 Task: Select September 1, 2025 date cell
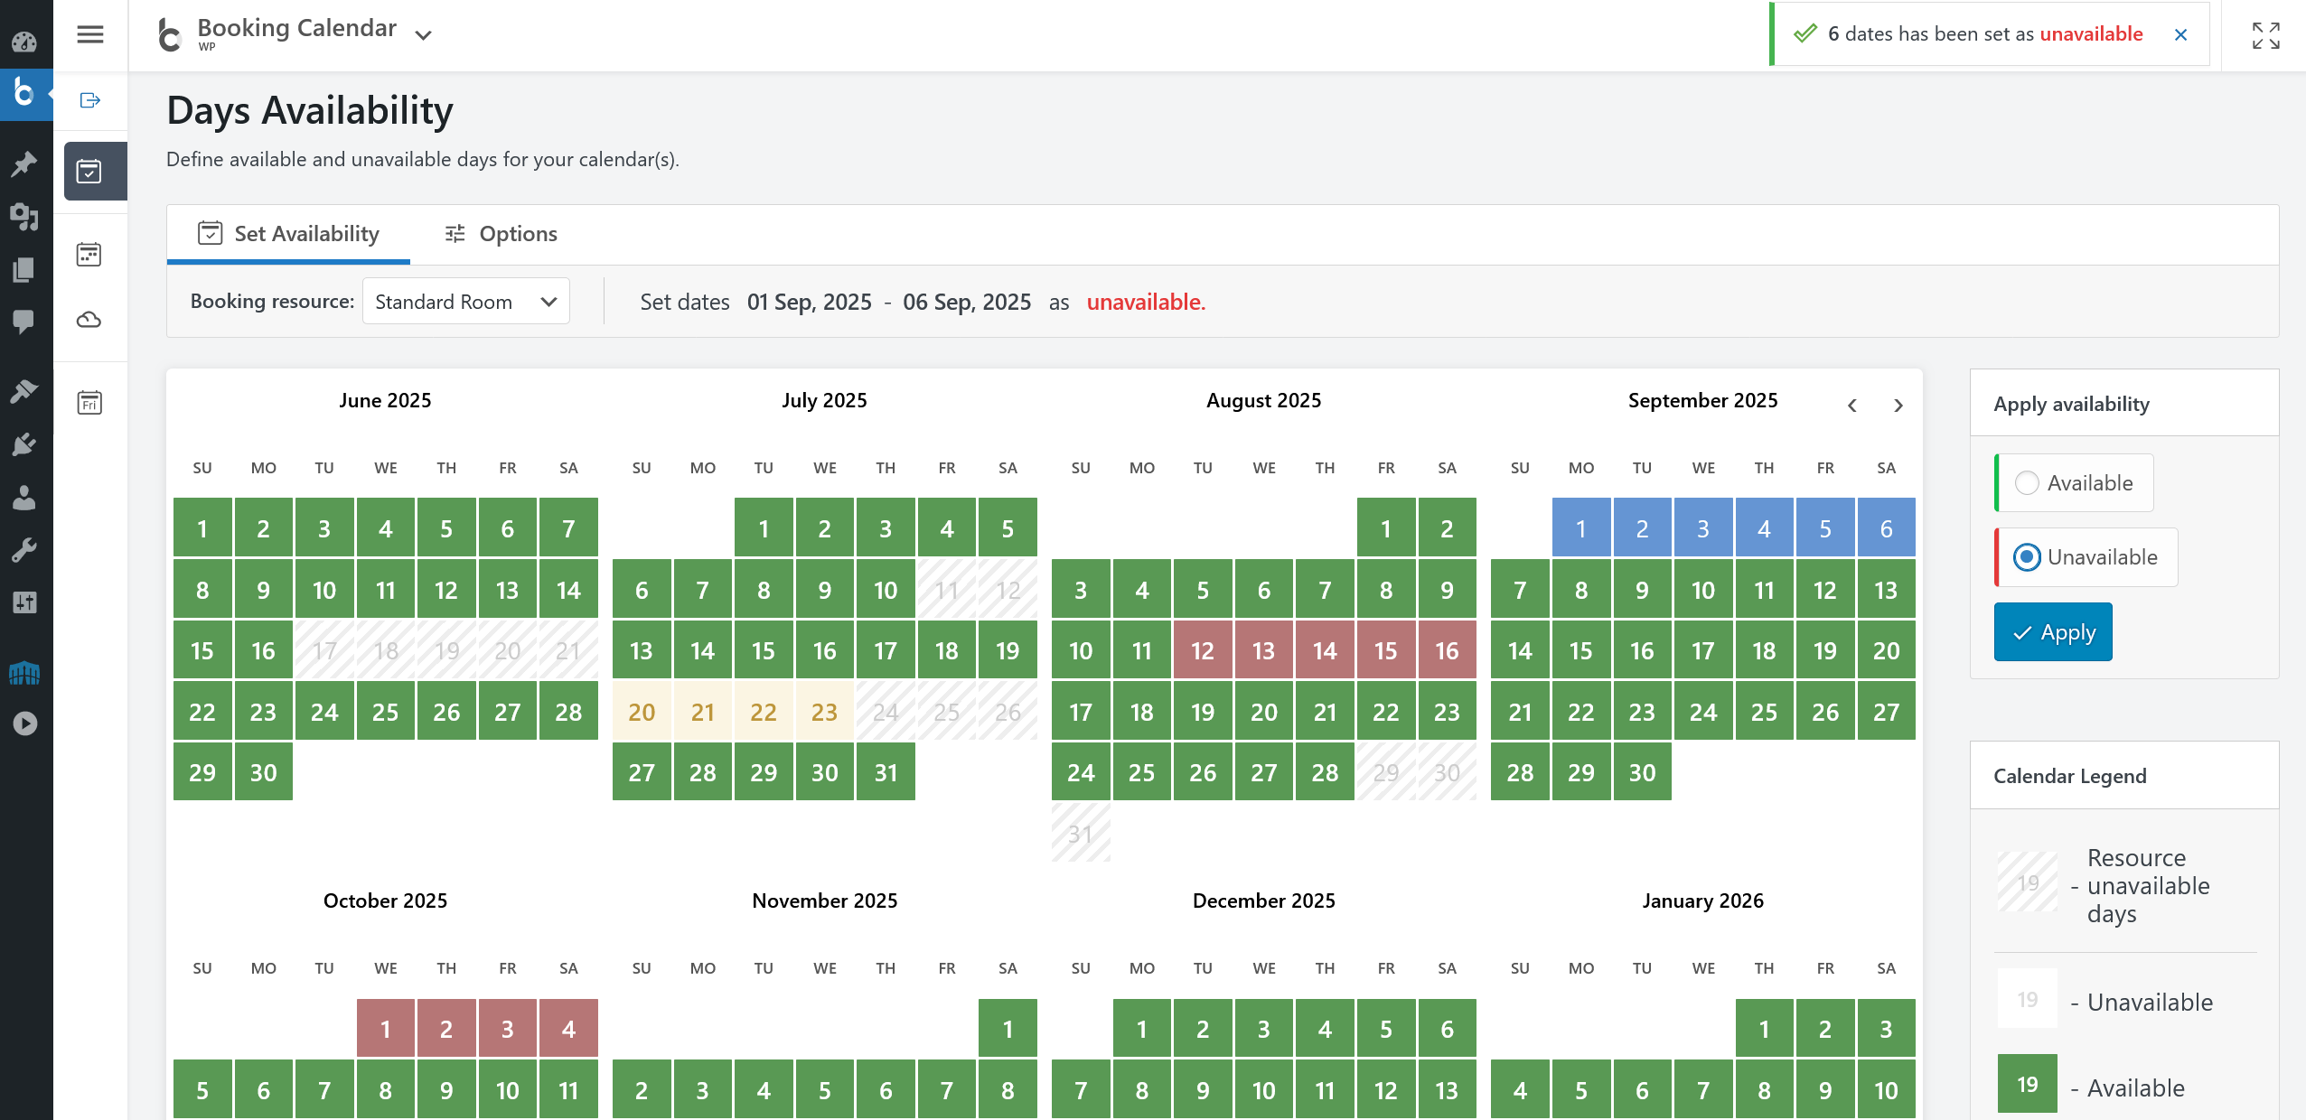pos(1580,527)
